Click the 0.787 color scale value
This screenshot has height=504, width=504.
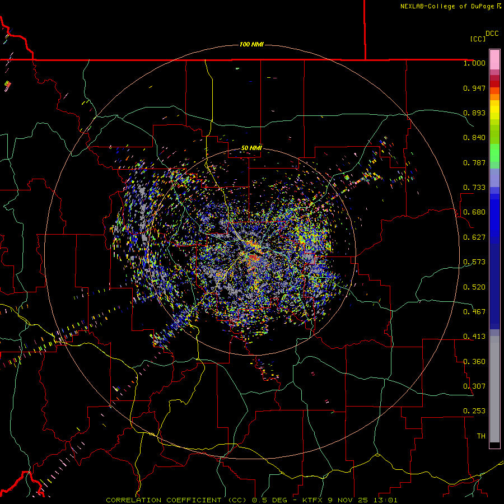click(474, 162)
